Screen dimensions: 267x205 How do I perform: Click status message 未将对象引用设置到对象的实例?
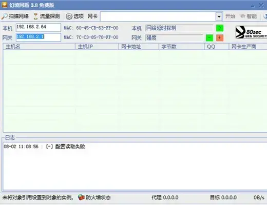click(38, 197)
